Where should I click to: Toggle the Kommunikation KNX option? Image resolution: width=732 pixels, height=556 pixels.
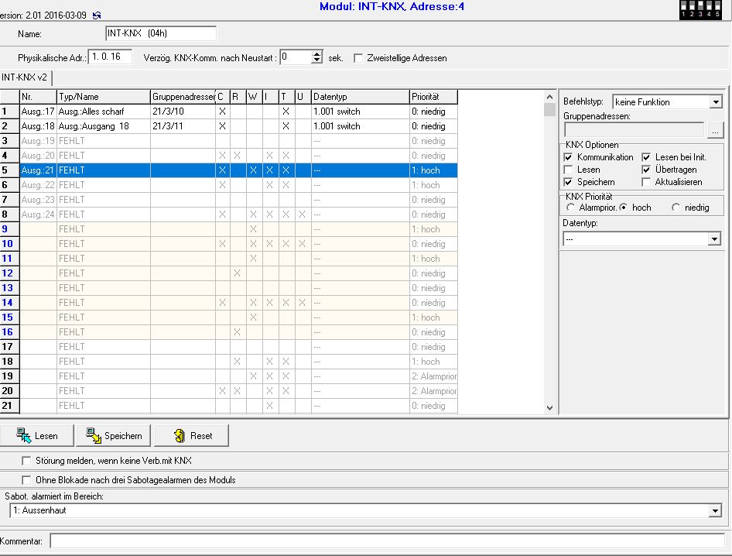570,157
